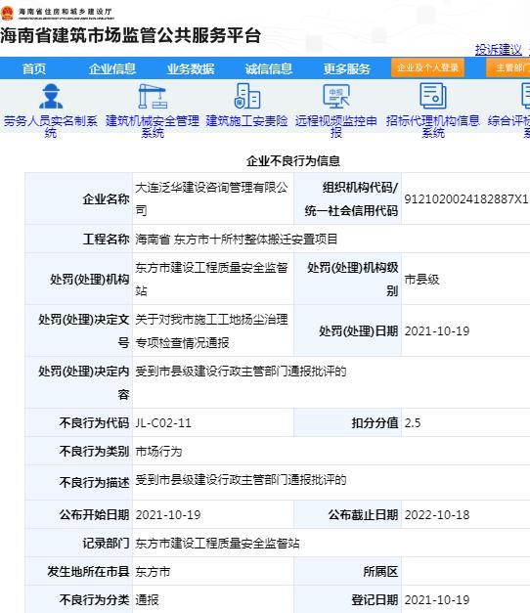Click the 企业不良行为信息 heading
530x613 pixels.
pyautogui.click(x=293, y=161)
